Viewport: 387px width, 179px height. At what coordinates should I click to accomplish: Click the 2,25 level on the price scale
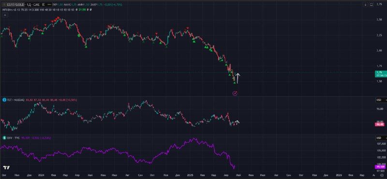coord(379,35)
